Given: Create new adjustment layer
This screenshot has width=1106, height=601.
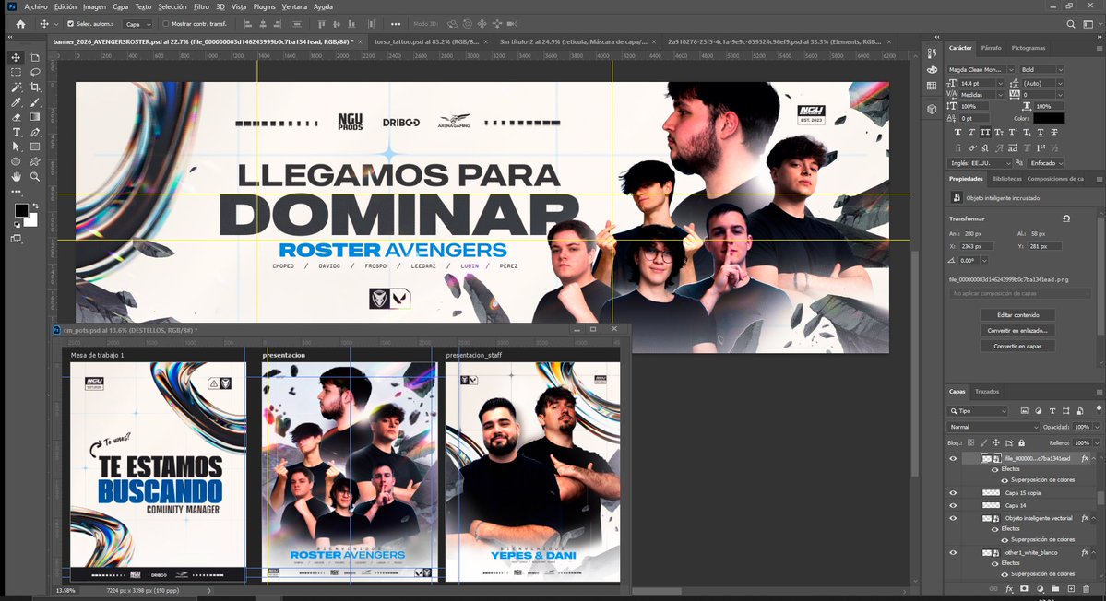Looking at the screenshot, I should (1040, 589).
